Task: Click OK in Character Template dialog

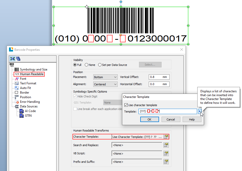Action: click(150, 119)
